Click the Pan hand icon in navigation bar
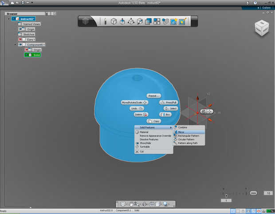This screenshot has width=275, height=214. click(132, 204)
